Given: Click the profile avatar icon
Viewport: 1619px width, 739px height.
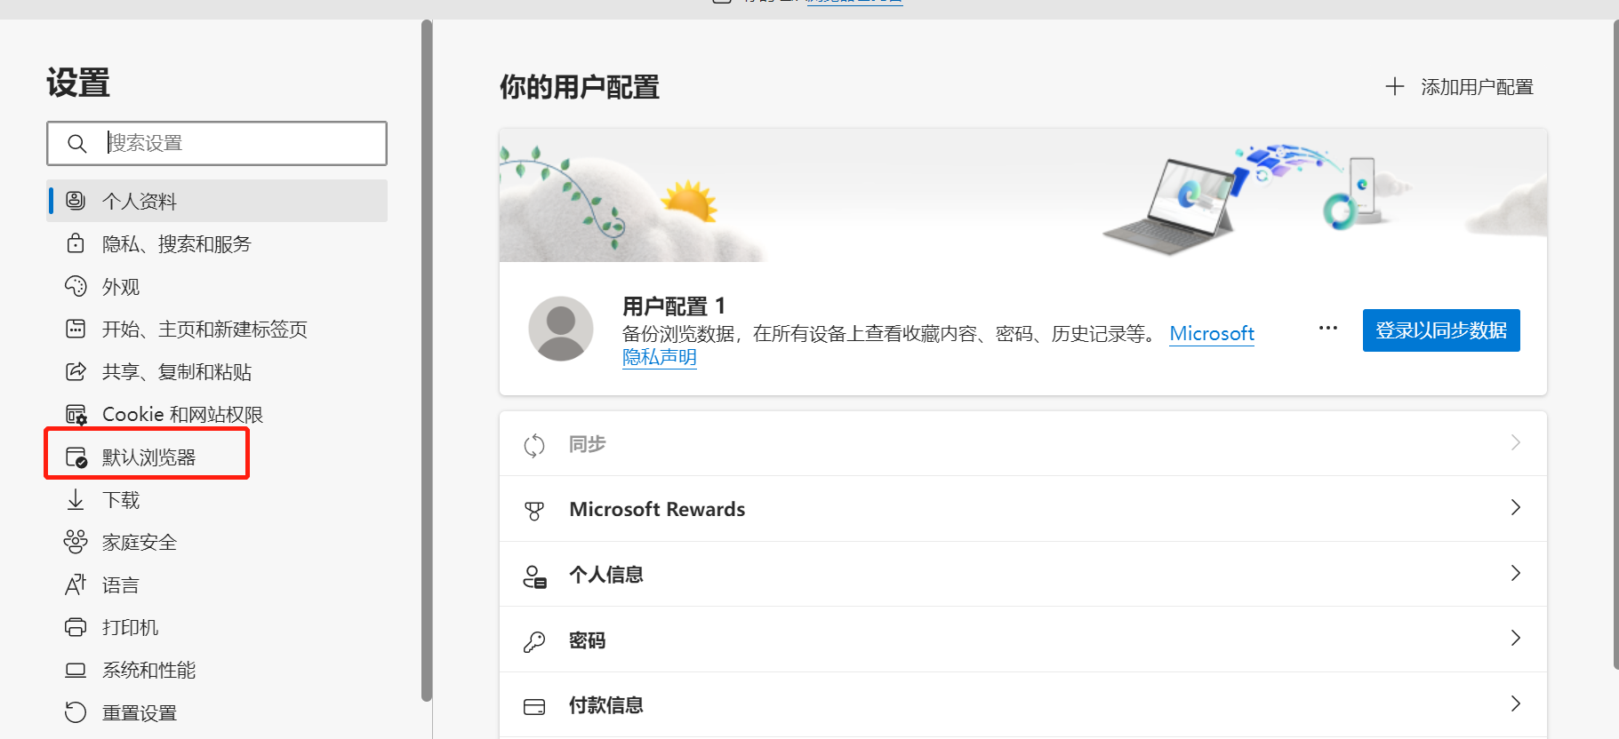Looking at the screenshot, I should [560, 329].
